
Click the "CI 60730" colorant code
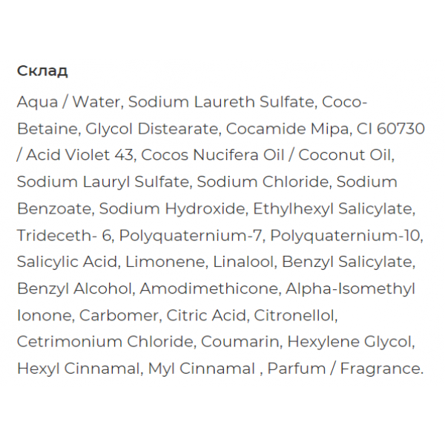tap(390, 128)
